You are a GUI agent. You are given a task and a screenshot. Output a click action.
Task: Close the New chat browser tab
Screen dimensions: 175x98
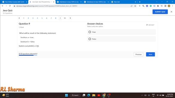click(x=135, y=2)
